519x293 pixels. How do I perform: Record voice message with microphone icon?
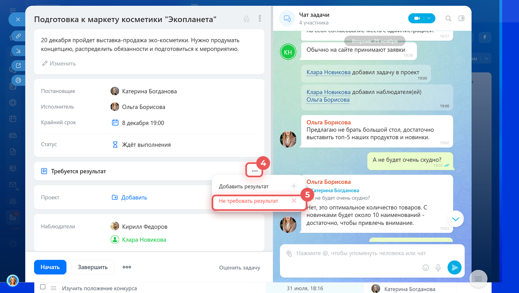click(438, 267)
